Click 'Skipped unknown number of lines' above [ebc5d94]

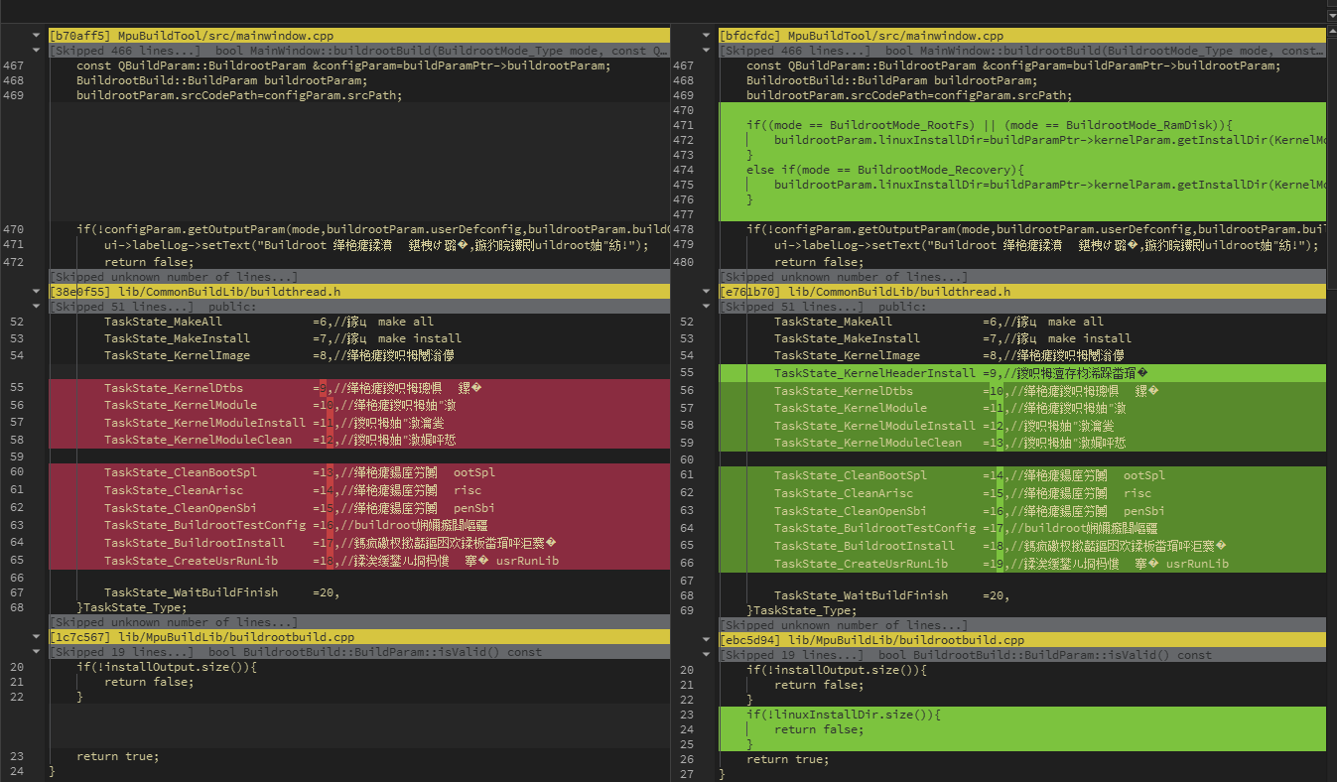coord(843,626)
